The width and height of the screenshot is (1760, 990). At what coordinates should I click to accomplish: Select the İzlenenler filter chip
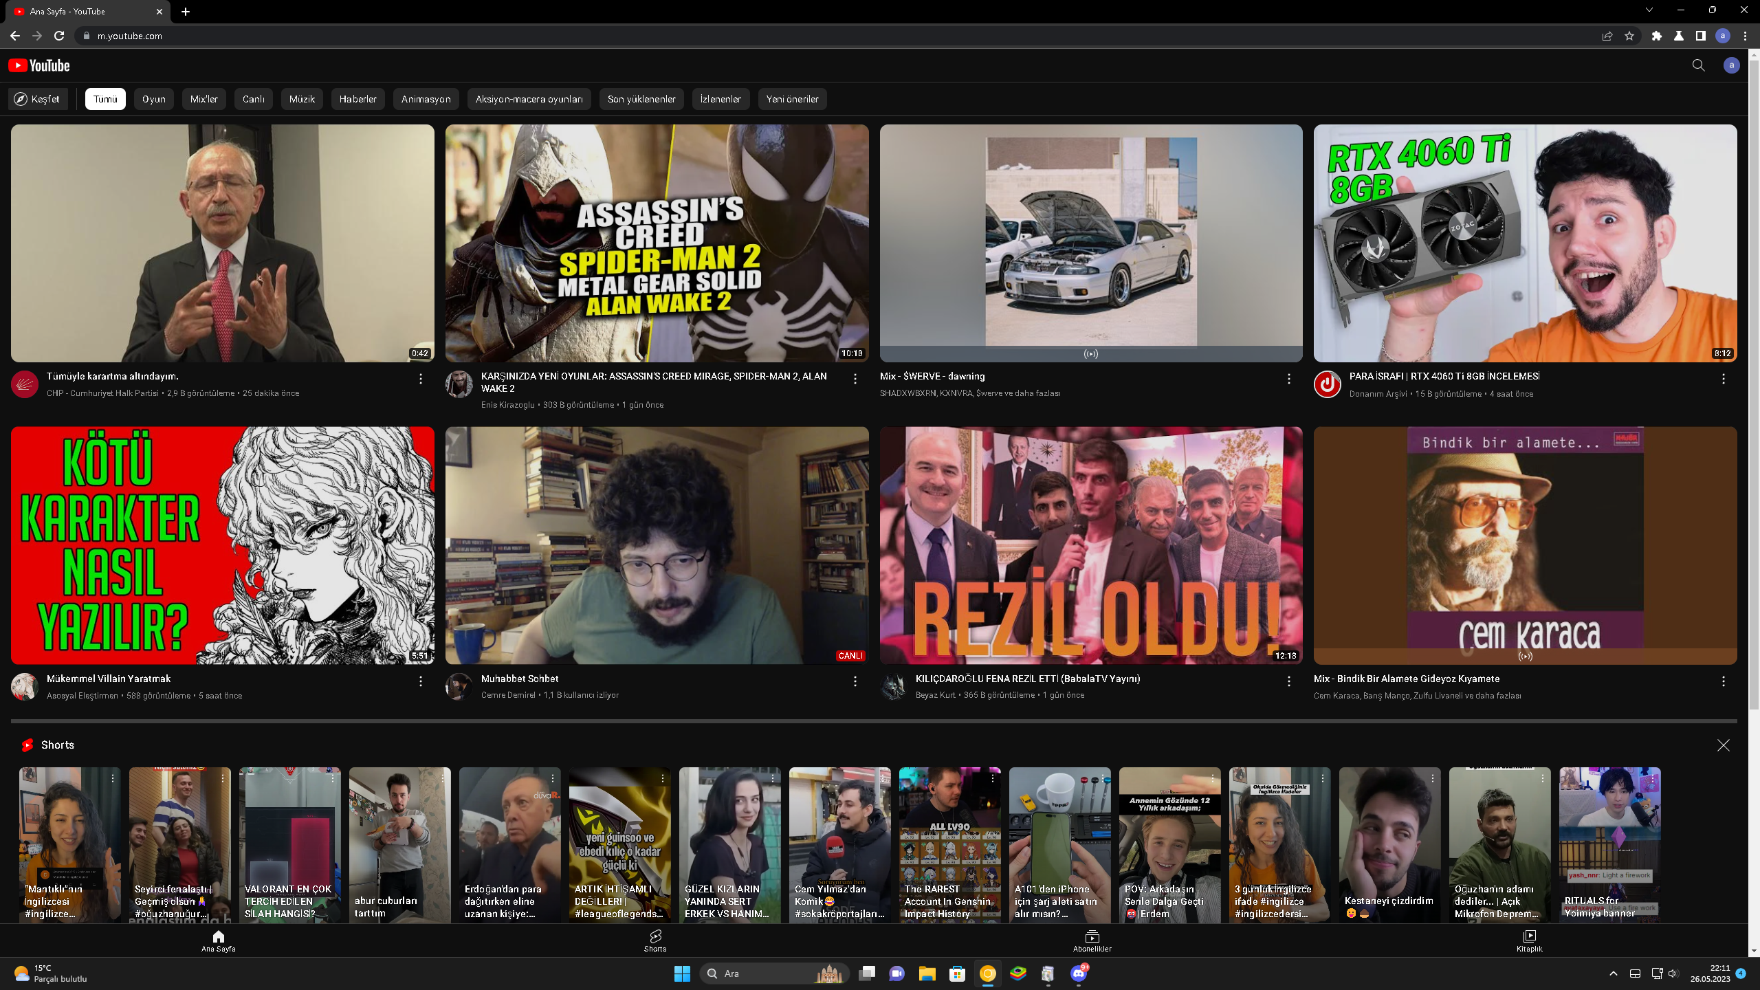[720, 99]
